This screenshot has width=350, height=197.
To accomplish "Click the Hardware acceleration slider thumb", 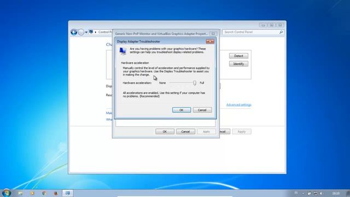I will 195,83.
